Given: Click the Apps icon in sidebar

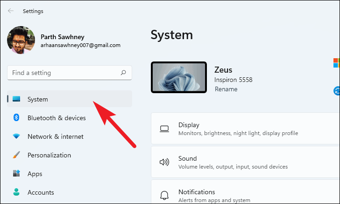Looking at the screenshot, I should tap(16, 174).
